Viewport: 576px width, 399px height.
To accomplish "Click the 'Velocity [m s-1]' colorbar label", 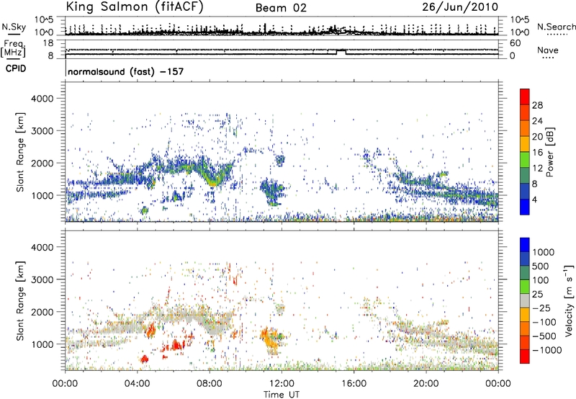I will [x=569, y=300].
